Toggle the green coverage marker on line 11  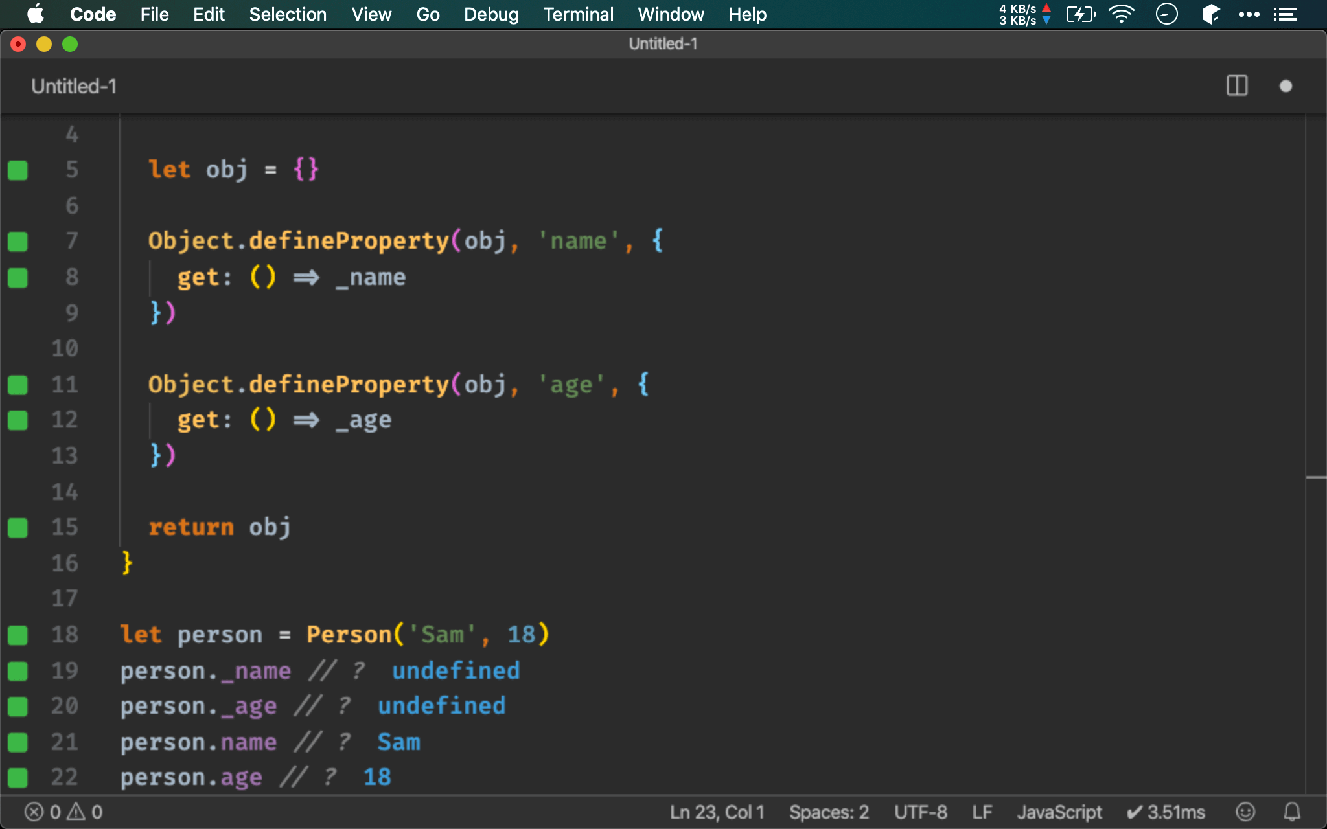pos(17,385)
